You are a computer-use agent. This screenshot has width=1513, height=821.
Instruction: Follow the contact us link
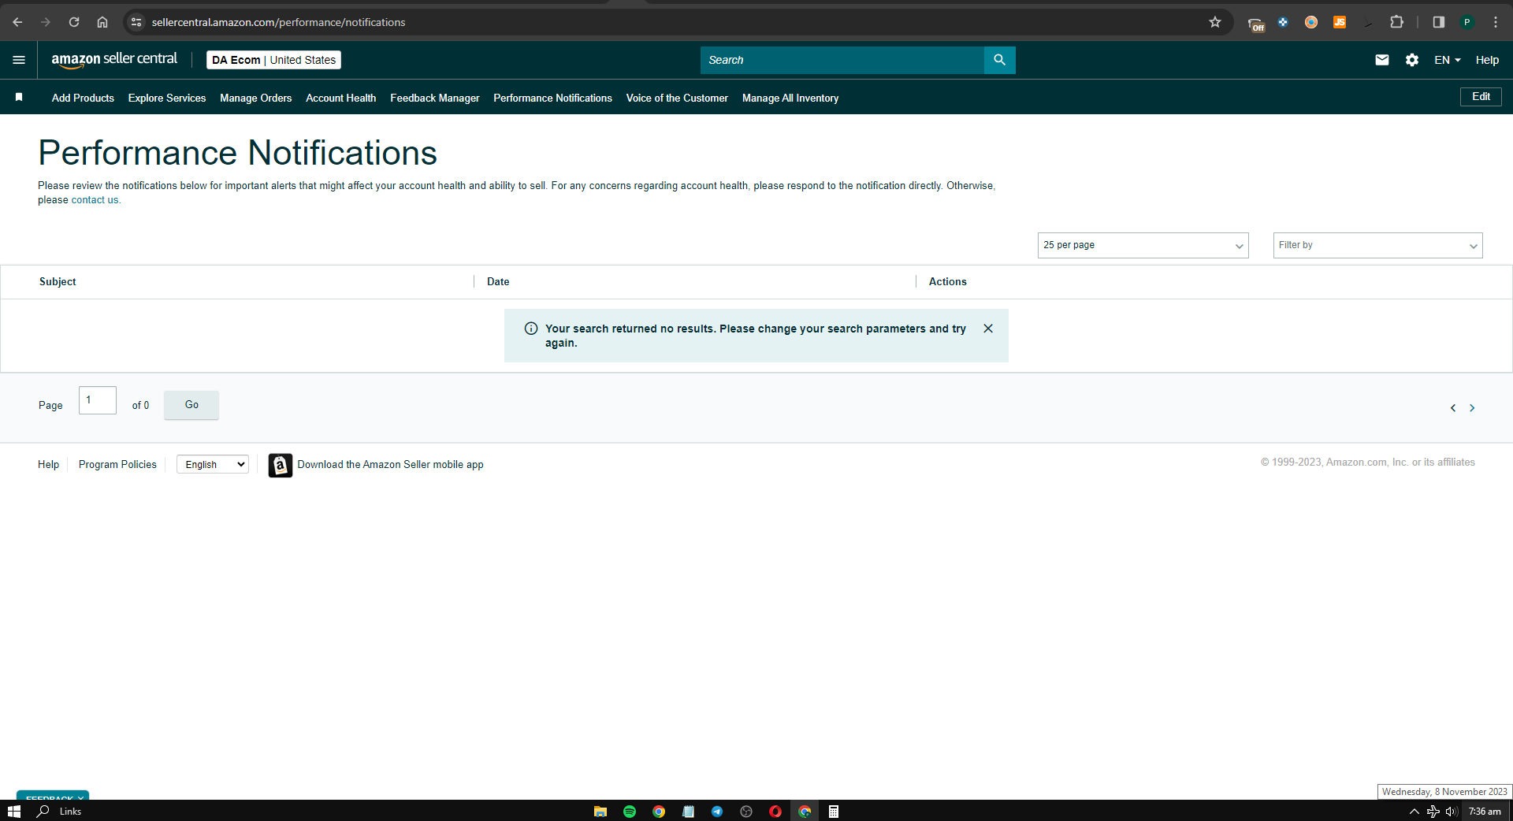(95, 200)
